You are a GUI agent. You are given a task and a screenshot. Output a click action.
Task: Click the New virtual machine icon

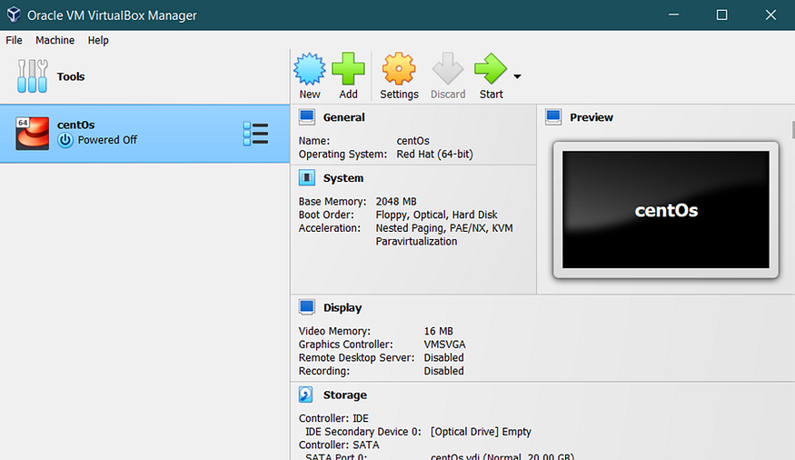(x=309, y=68)
